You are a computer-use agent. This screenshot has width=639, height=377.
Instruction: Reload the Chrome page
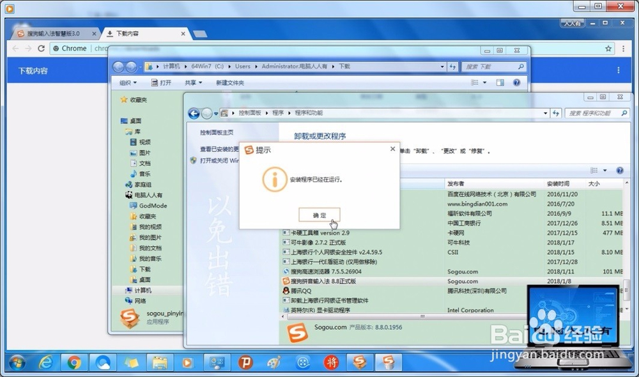pos(41,48)
